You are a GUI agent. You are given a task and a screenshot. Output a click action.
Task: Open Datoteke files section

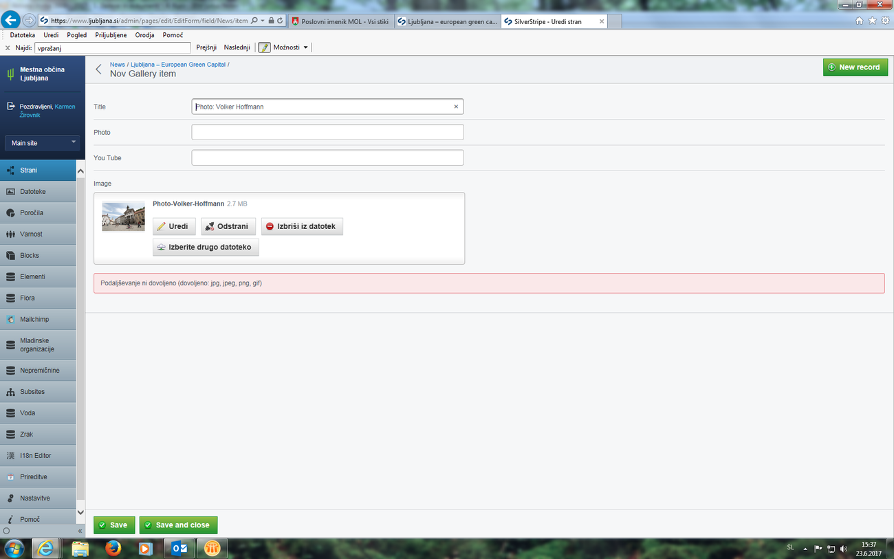(x=38, y=191)
